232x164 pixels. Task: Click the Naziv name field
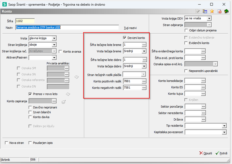point(67,27)
